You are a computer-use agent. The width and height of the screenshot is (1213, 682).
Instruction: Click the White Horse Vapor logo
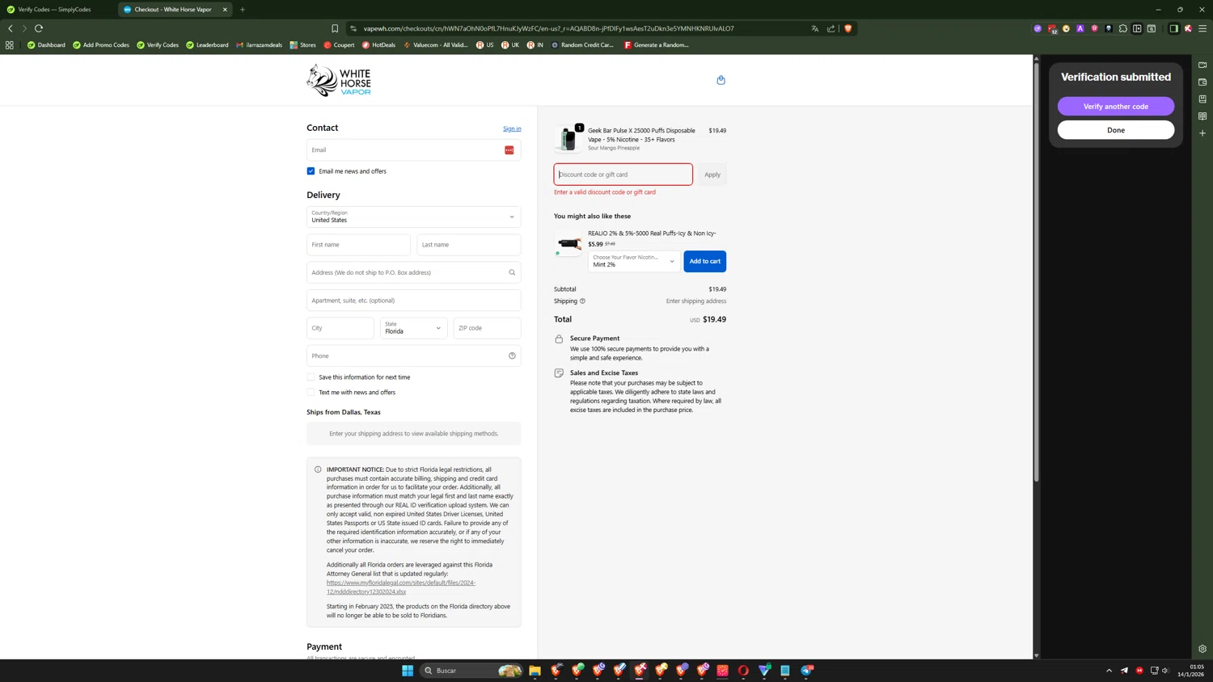pyautogui.click(x=339, y=80)
